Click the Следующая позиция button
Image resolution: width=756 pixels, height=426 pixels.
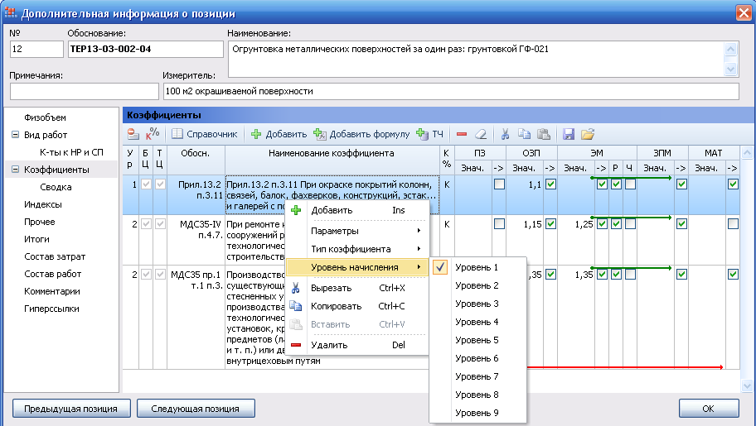[x=195, y=409]
